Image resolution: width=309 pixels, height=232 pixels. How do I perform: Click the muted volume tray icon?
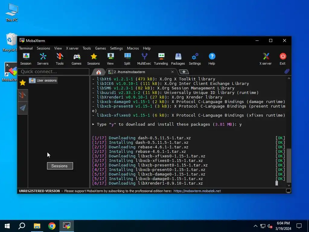[270, 226]
